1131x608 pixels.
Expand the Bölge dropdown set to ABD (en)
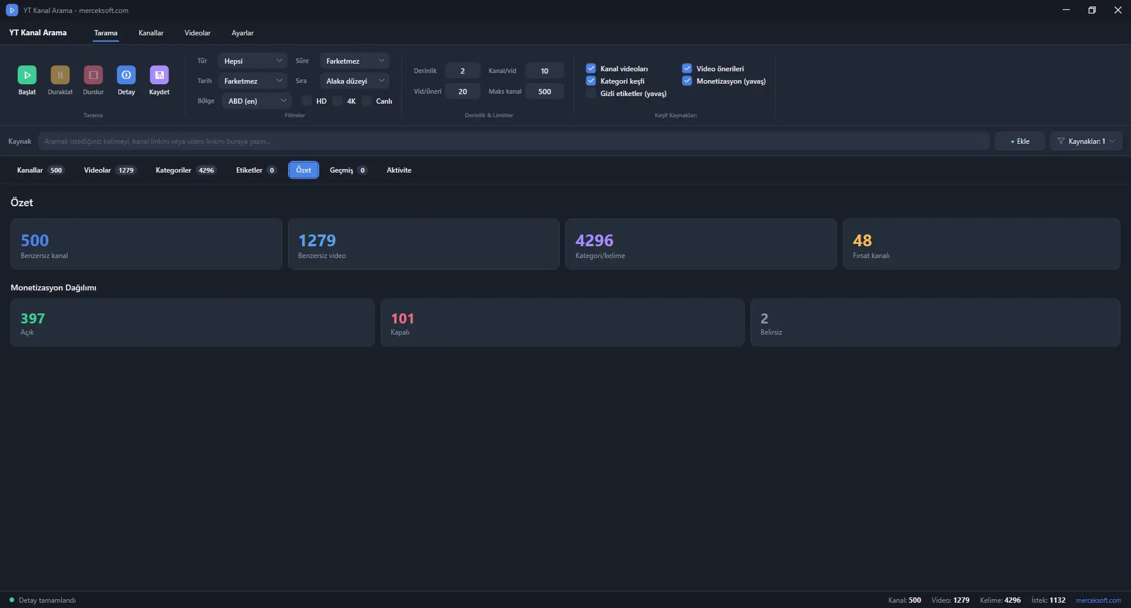tap(257, 101)
